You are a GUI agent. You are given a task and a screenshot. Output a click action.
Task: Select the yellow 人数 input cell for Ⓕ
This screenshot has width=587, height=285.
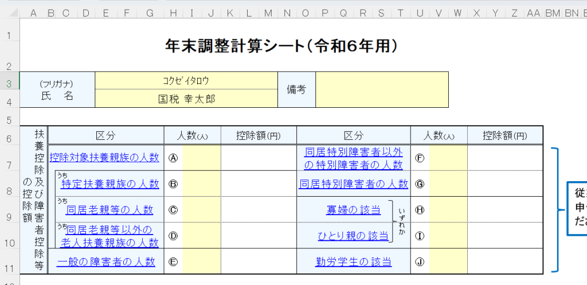448,158
